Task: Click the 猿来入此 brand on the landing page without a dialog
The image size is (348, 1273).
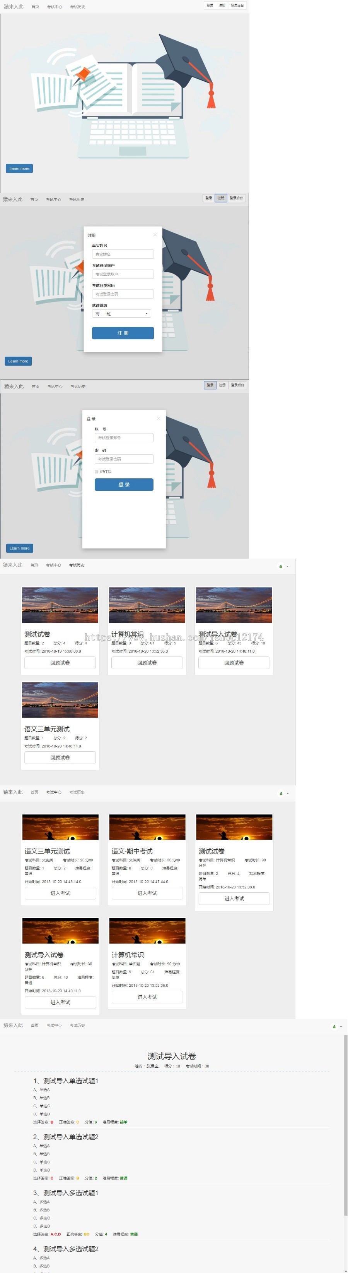Action: (x=13, y=7)
